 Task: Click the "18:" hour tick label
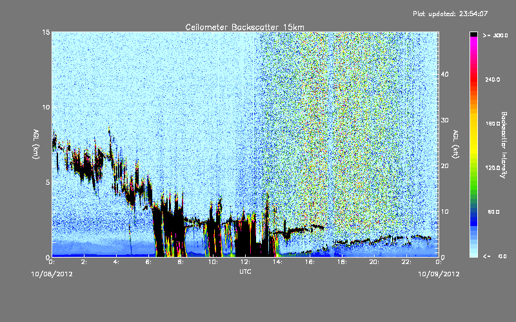tap(342, 262)
